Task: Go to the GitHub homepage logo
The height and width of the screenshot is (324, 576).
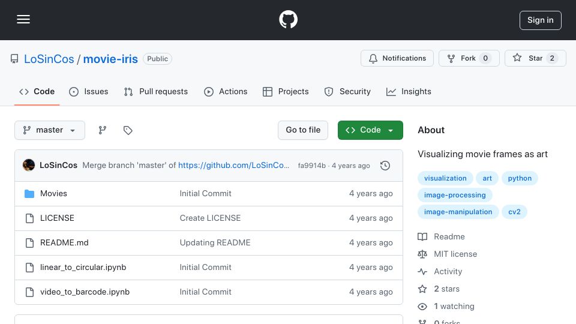Action: pos(288,19)
